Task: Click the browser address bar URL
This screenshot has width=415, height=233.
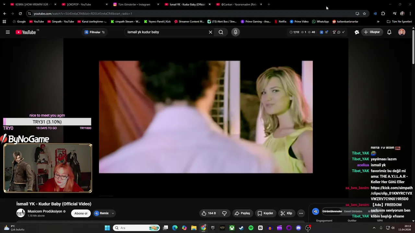Action: (x=83, y=14)
